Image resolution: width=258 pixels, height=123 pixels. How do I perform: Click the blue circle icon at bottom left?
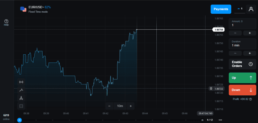20,120
